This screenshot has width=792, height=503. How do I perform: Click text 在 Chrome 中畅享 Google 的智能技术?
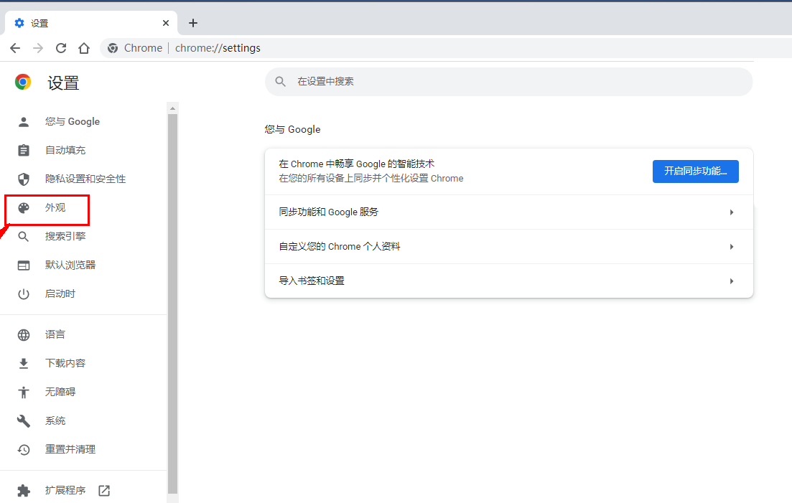point(357,164)
